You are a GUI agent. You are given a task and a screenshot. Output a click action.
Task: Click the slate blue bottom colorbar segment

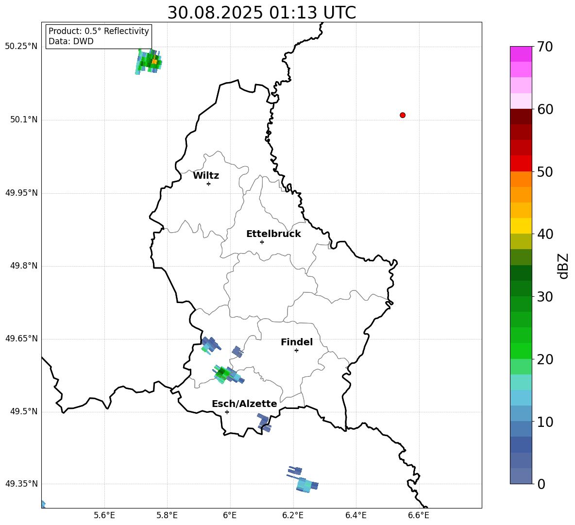coord(521,476)
